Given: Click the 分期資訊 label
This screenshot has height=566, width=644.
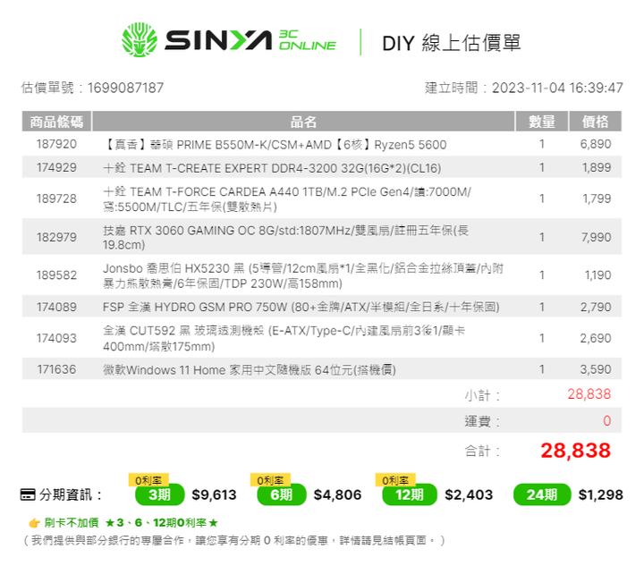Looking at the screenshot, I should pyautogui.click(x=71, y=495).
